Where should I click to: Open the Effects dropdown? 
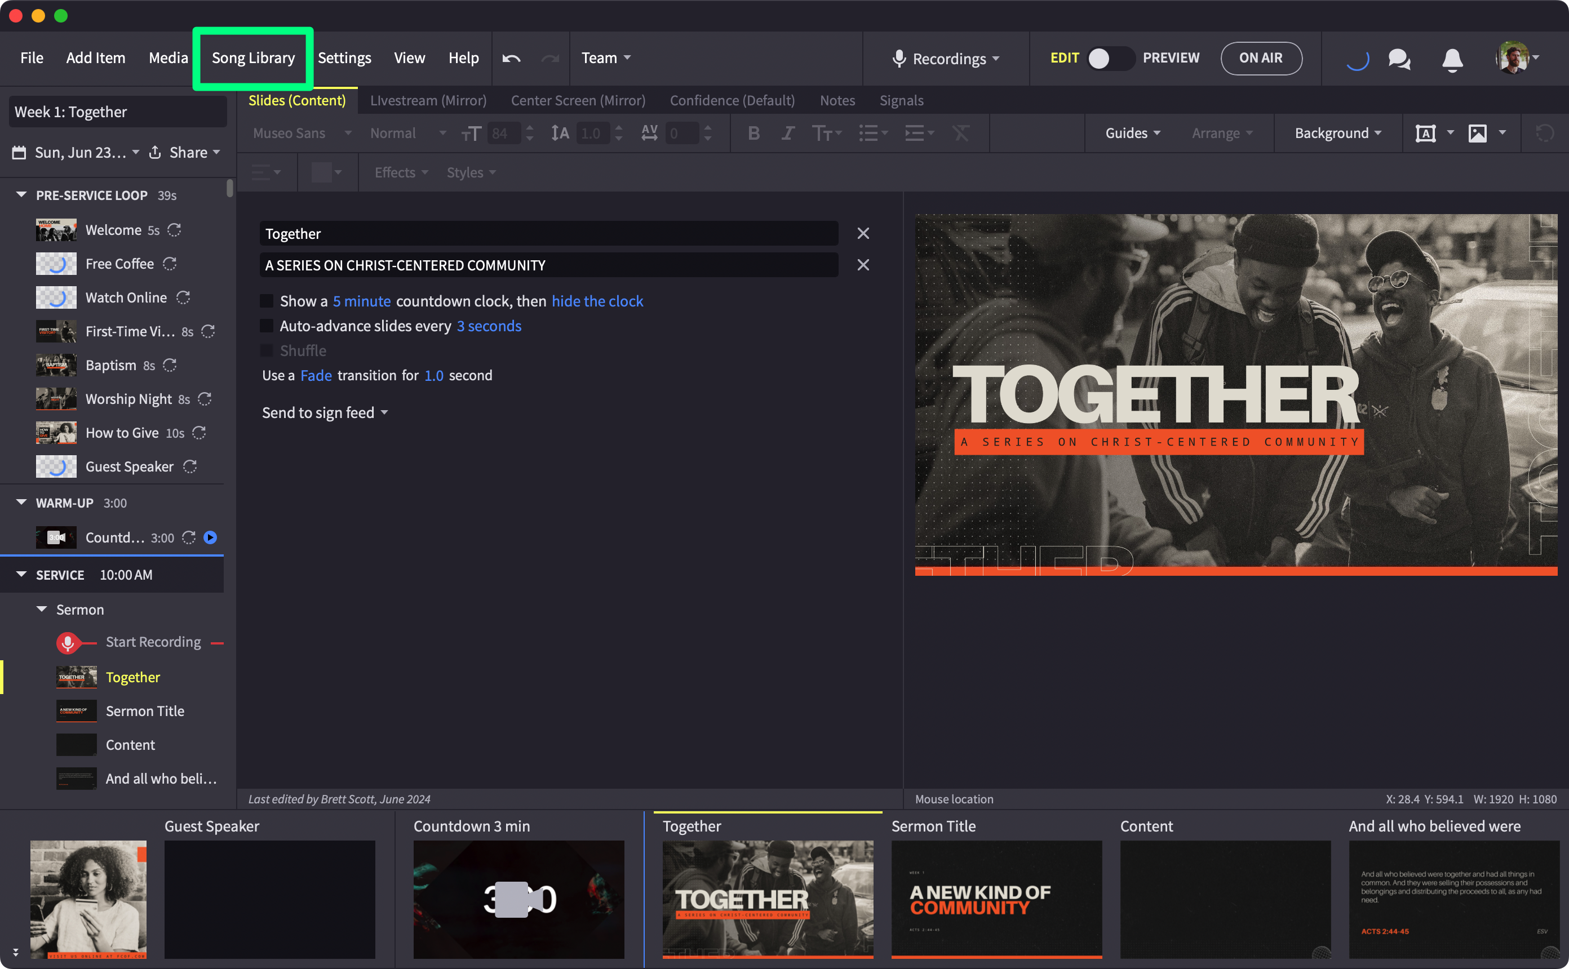[401, 172]
